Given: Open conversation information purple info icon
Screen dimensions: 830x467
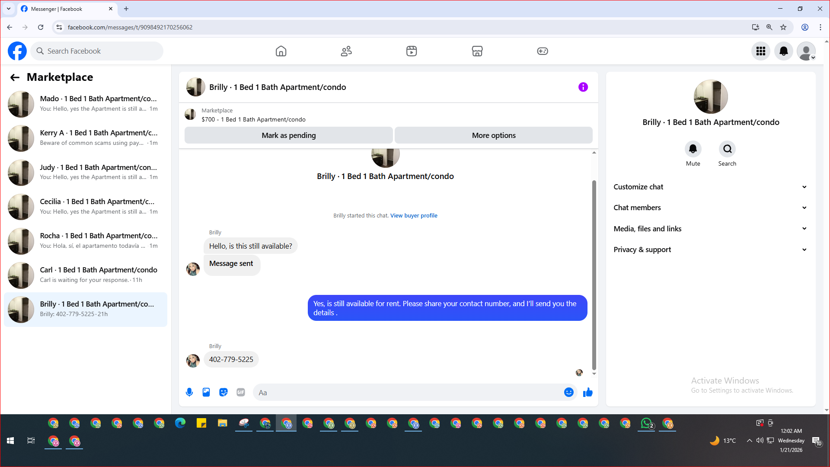Looking at the screenshot, I should tap(583, 87).
